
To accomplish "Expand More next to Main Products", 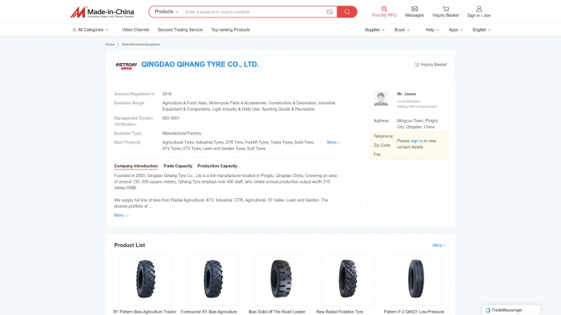I will click(x=333, y=142).
